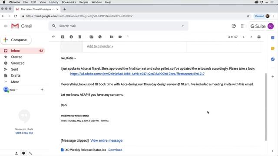The height and width of the screenshot is (156, 278).
Task: Open the Hangouts contacts icon
Action: (17, 153)
